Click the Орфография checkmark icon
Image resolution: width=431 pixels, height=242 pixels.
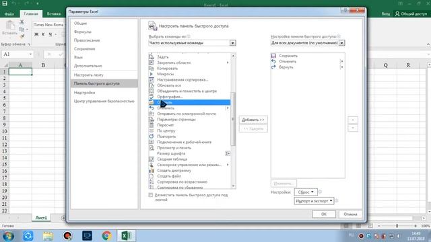tap(151, 97)
